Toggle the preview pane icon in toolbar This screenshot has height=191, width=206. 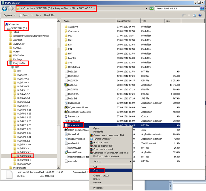click(x=194, y=15)
